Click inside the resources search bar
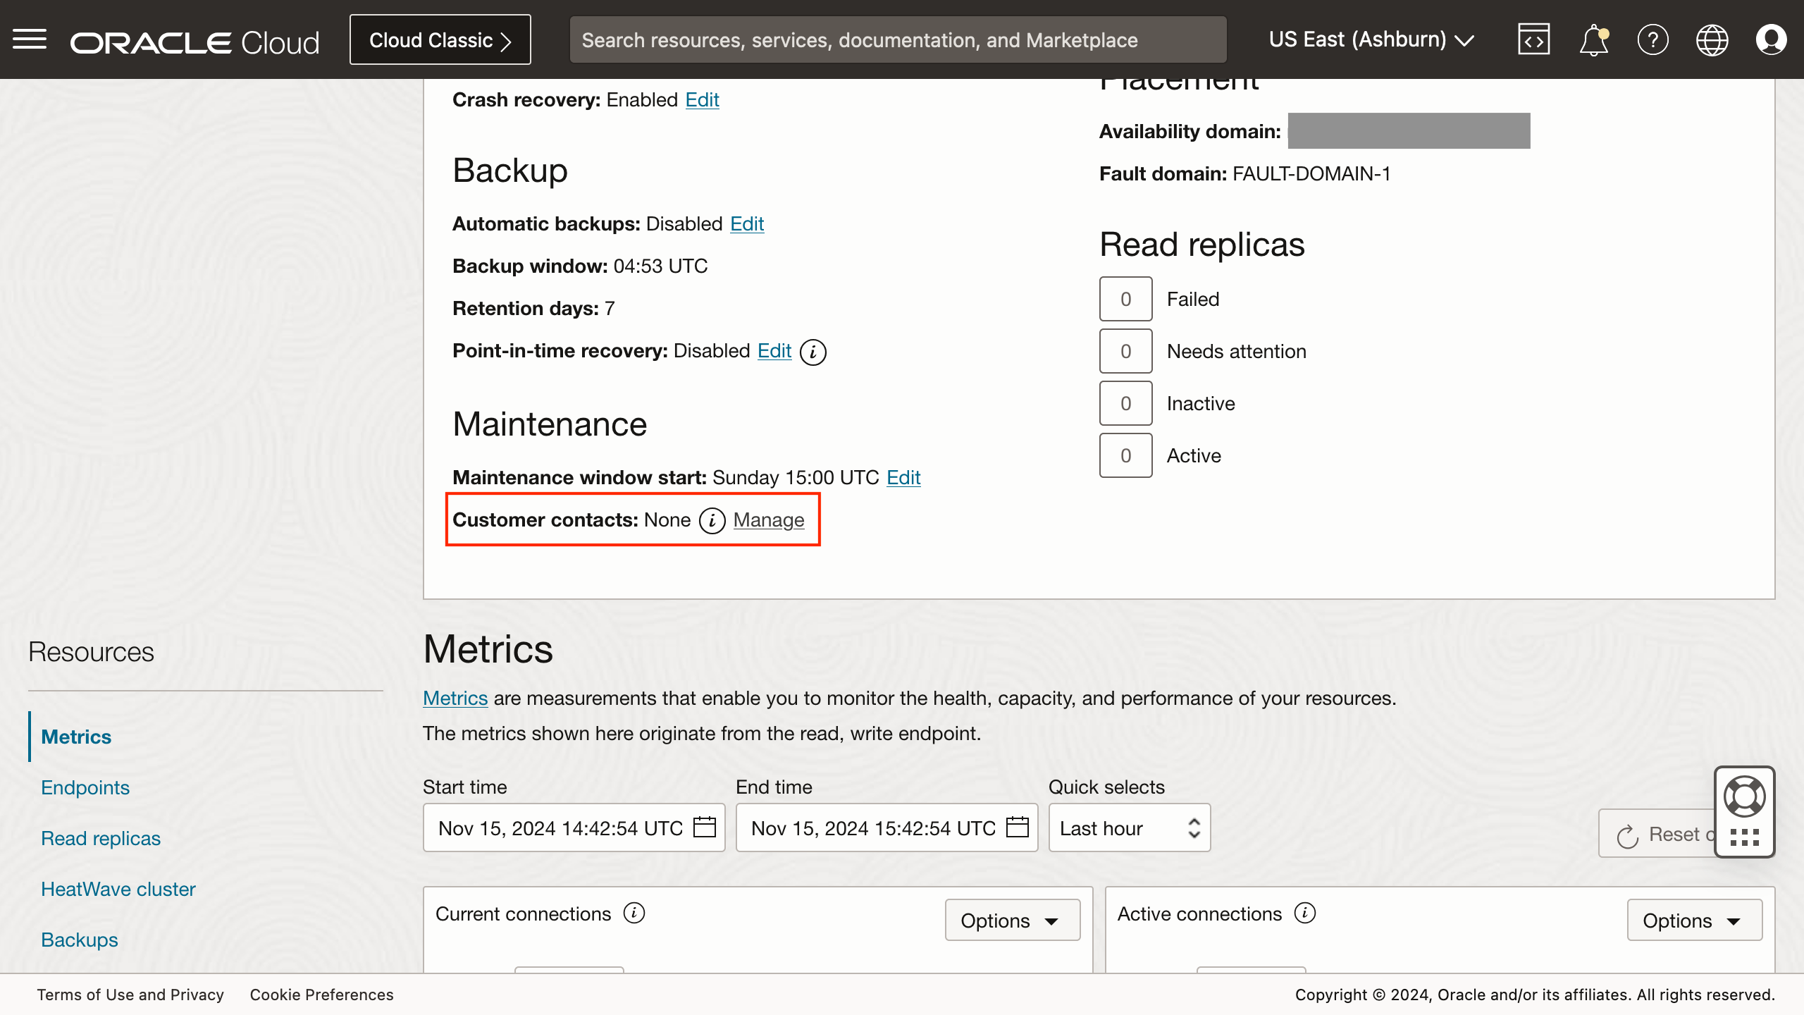 click(x=898, y=39)
